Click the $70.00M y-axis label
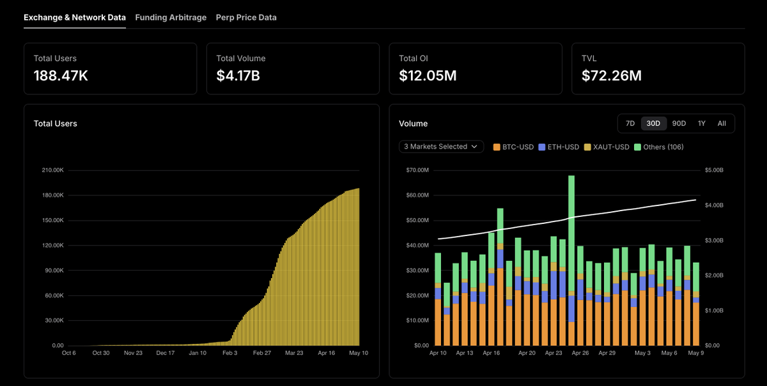The image size is (767, 386). tap(417, 170)
